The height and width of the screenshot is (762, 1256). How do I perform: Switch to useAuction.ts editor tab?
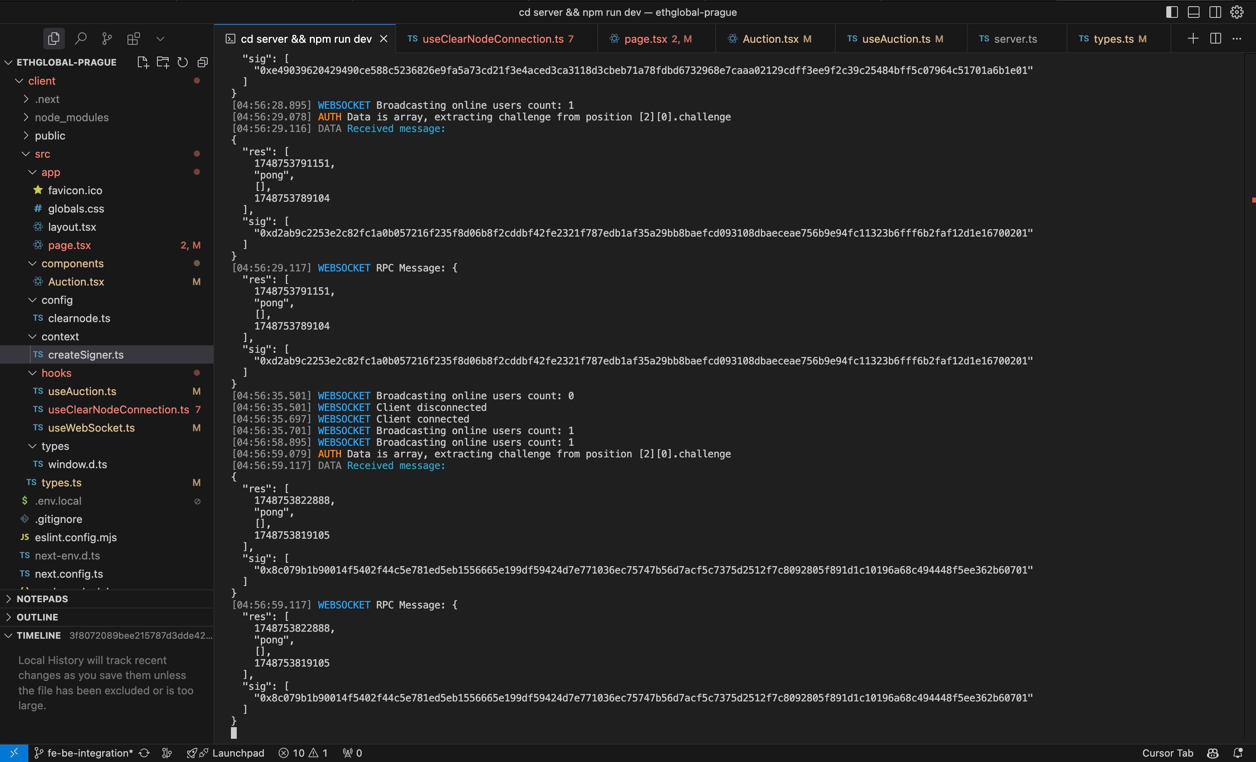point(901,39)
